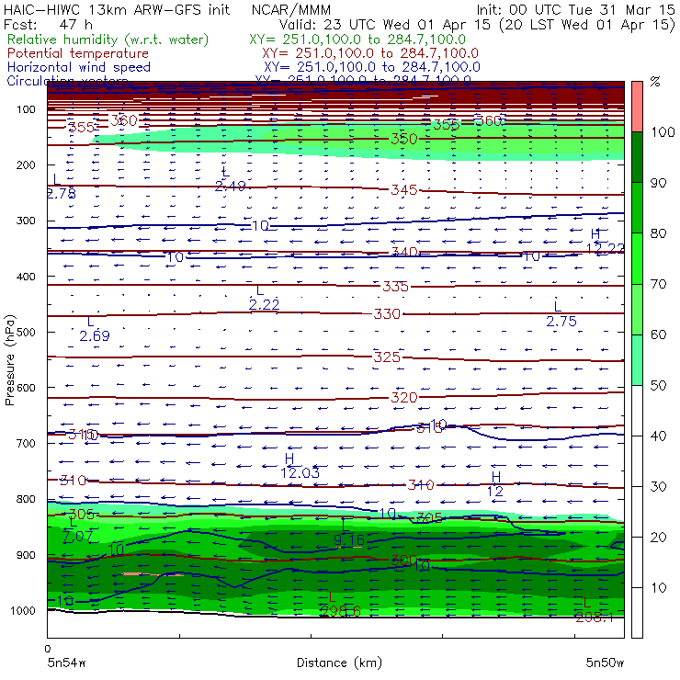The image size is (680, 680).
Task: Select the '5n50w' right endpoint label
Action: click(x=605, y=663)
